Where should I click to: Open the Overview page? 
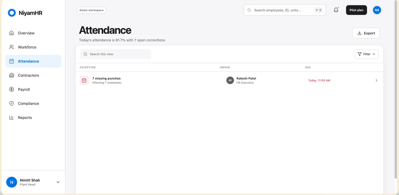[33, 33]
